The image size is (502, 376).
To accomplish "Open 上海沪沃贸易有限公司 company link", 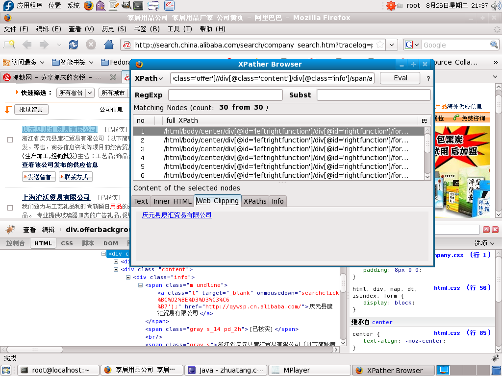I will [x=56, y=198].
